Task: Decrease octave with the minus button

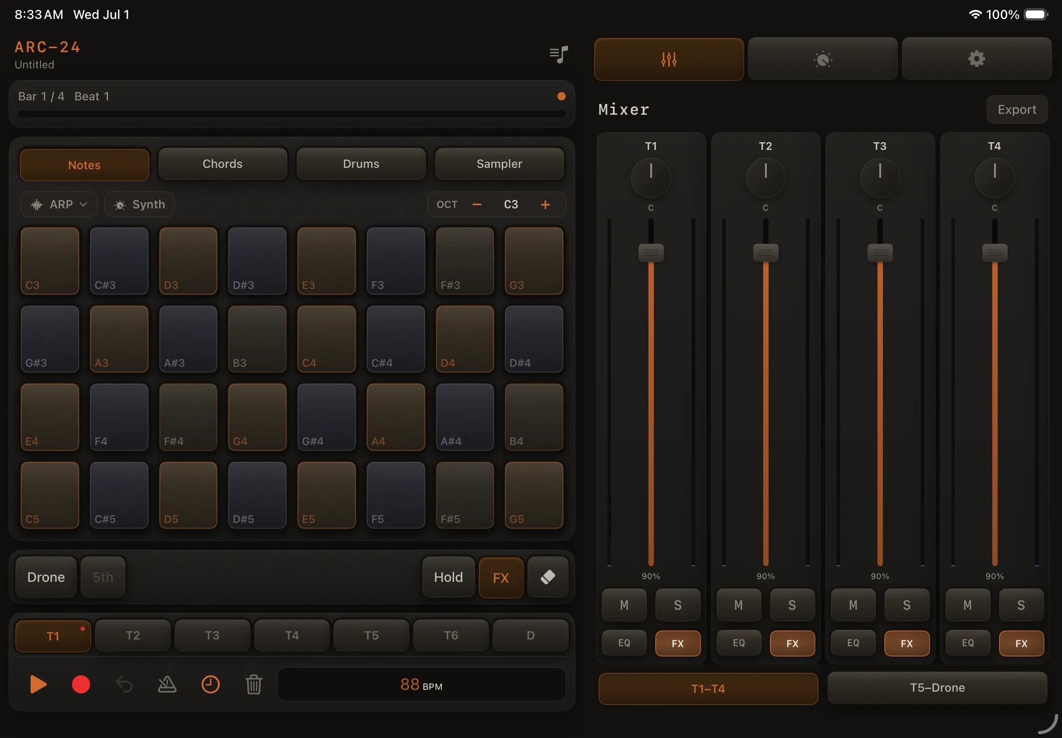Action: pos(477,204)
